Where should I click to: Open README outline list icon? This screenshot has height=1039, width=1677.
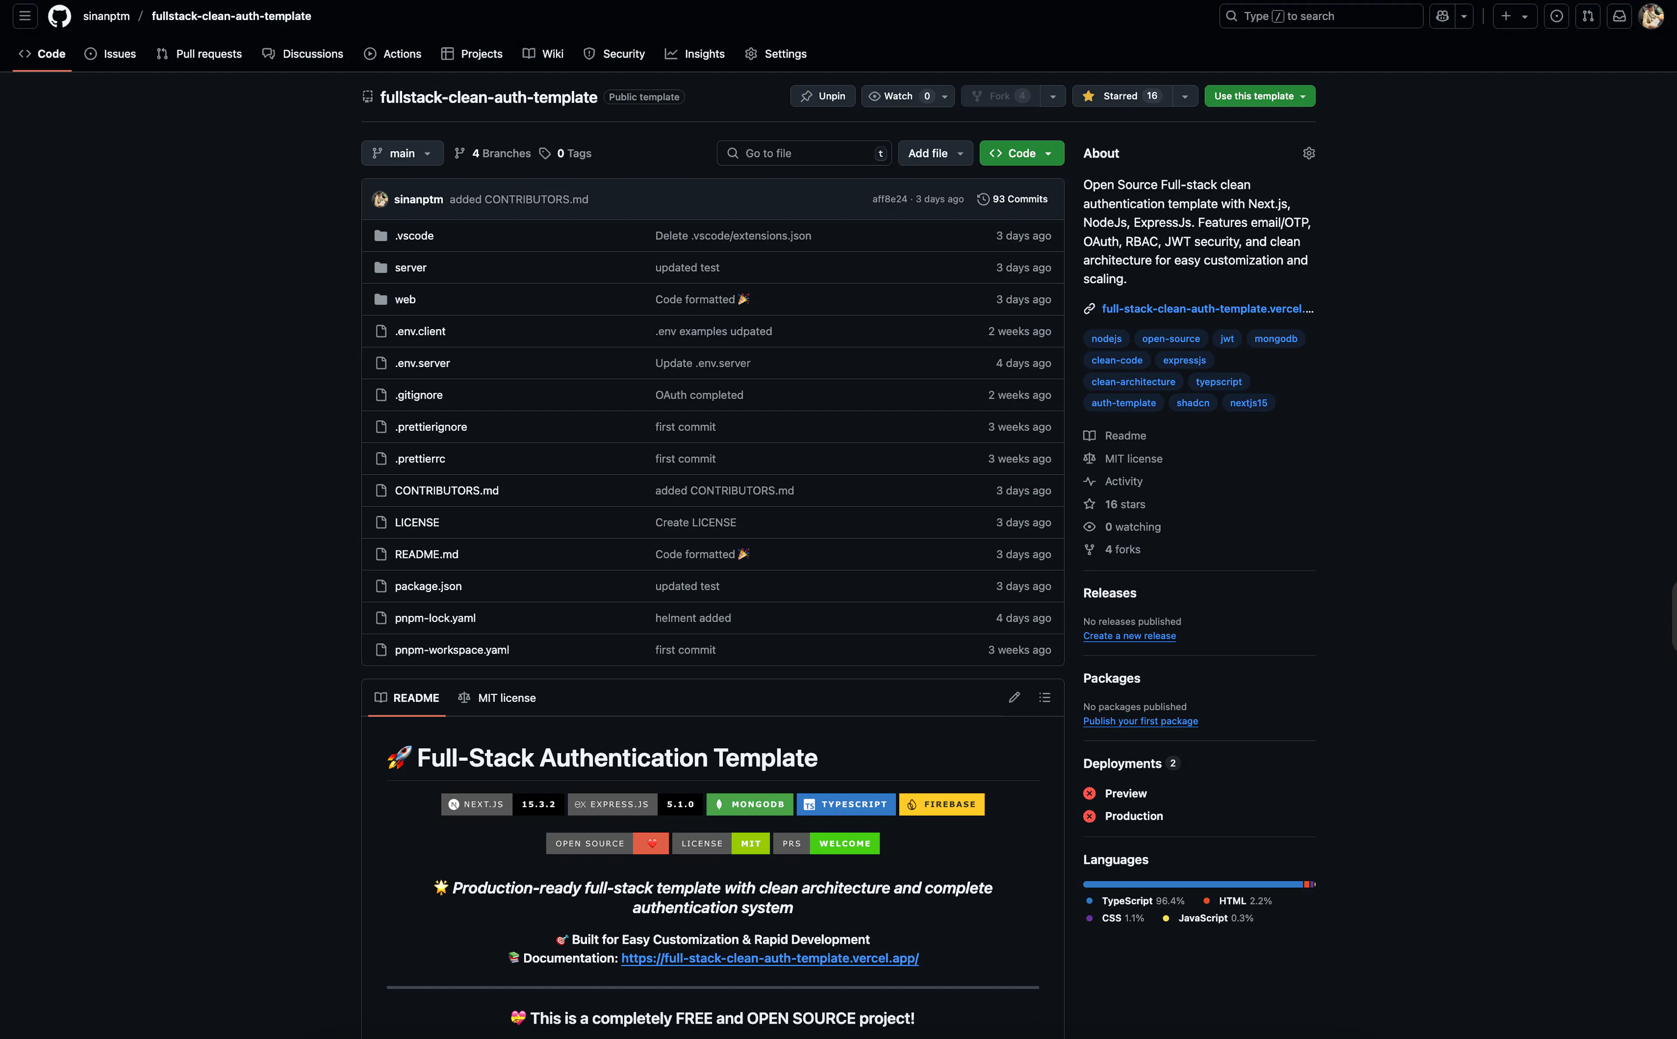[x=1045, y=698]
